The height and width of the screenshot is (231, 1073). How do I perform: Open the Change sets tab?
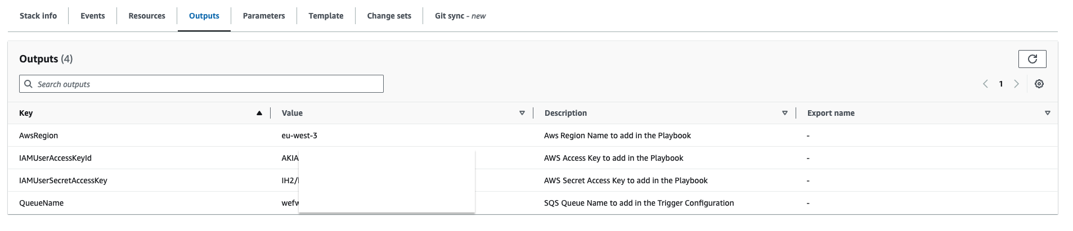pos(389,16)
